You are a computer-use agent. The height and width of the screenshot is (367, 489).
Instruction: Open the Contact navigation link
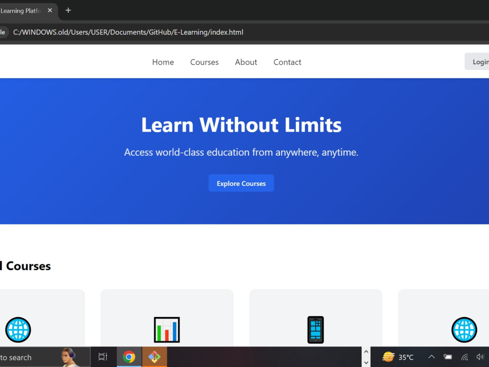click(x=287, y=62)
